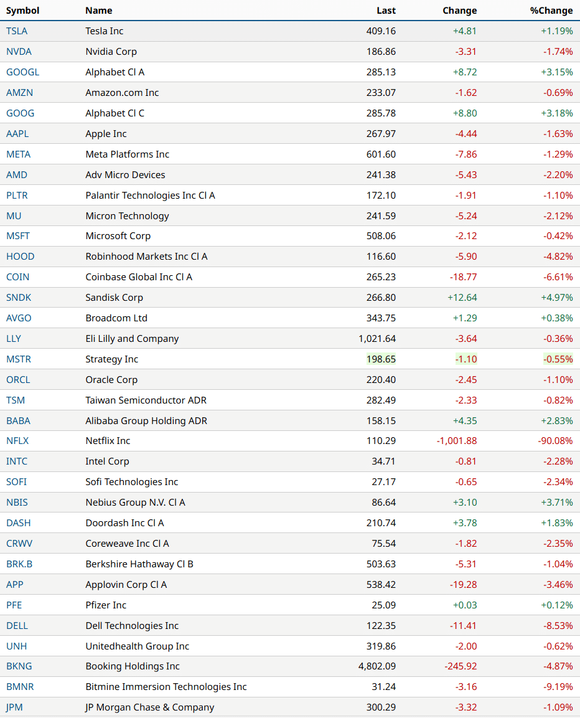Viewport: 580px width, 718px height.
Task: Open the COIN ticker link
Action: coord(18,277)
